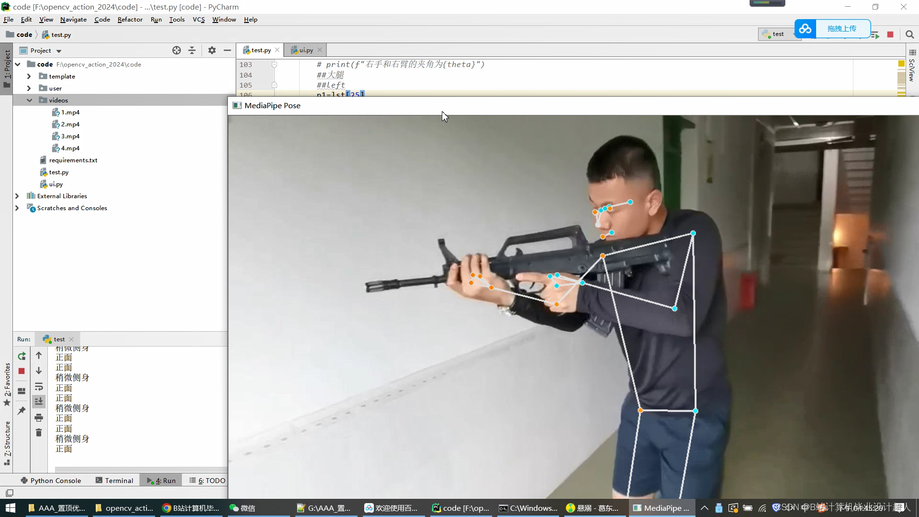The image size is (919, 517).
Task: Open the Terminal tool window
Action: pos(114,481)
